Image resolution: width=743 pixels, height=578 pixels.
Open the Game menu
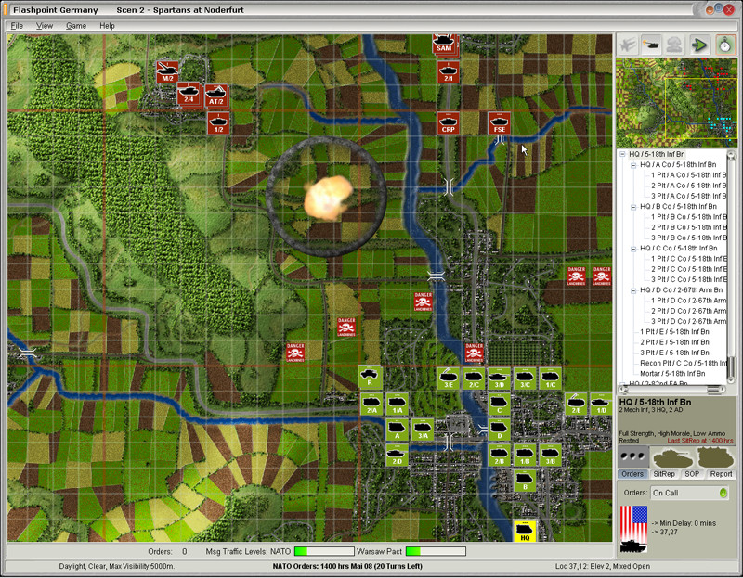coord(75,25)
